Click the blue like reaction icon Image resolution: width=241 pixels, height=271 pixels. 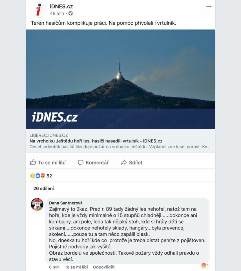[38, 176]
